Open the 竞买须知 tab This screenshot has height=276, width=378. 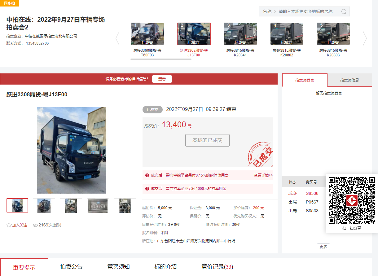[x=118, y=267]
